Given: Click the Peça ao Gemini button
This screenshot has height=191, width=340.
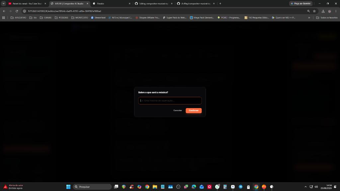Looking at the screenshot, I should [300, 3].
